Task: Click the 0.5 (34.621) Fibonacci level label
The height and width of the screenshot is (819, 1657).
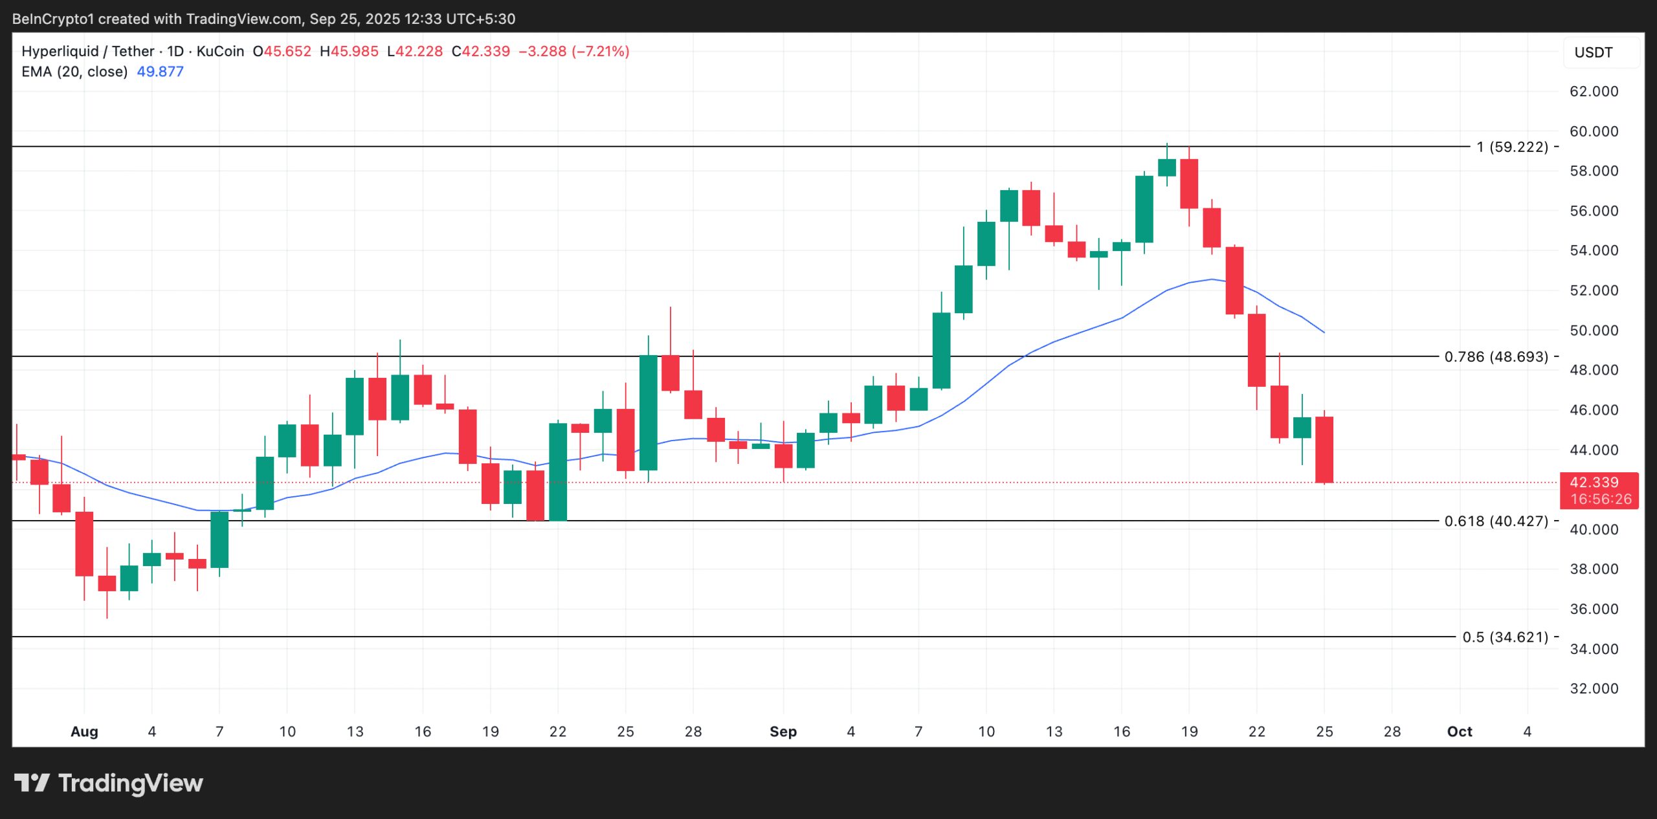Action: click(x=1505, y=637)
